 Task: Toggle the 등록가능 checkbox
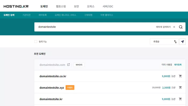point(36,42)
